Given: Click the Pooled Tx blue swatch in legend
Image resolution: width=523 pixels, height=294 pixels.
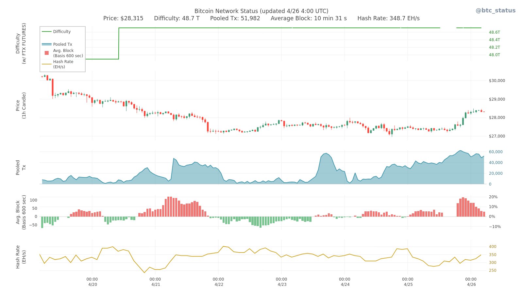Looking at the screenshot, I should 46,44.
